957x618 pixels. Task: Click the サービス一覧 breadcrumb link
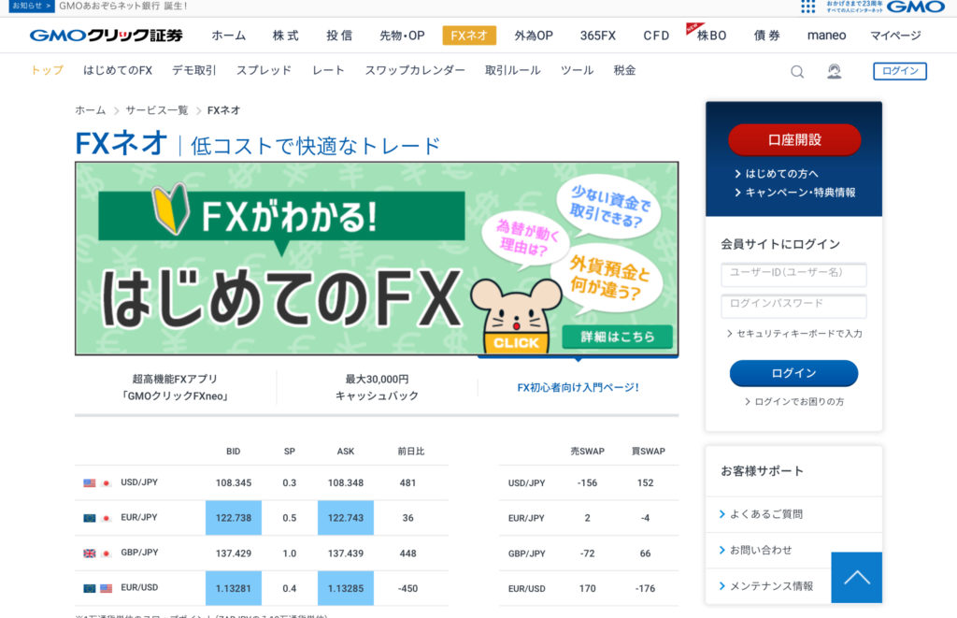click(157, 110)
